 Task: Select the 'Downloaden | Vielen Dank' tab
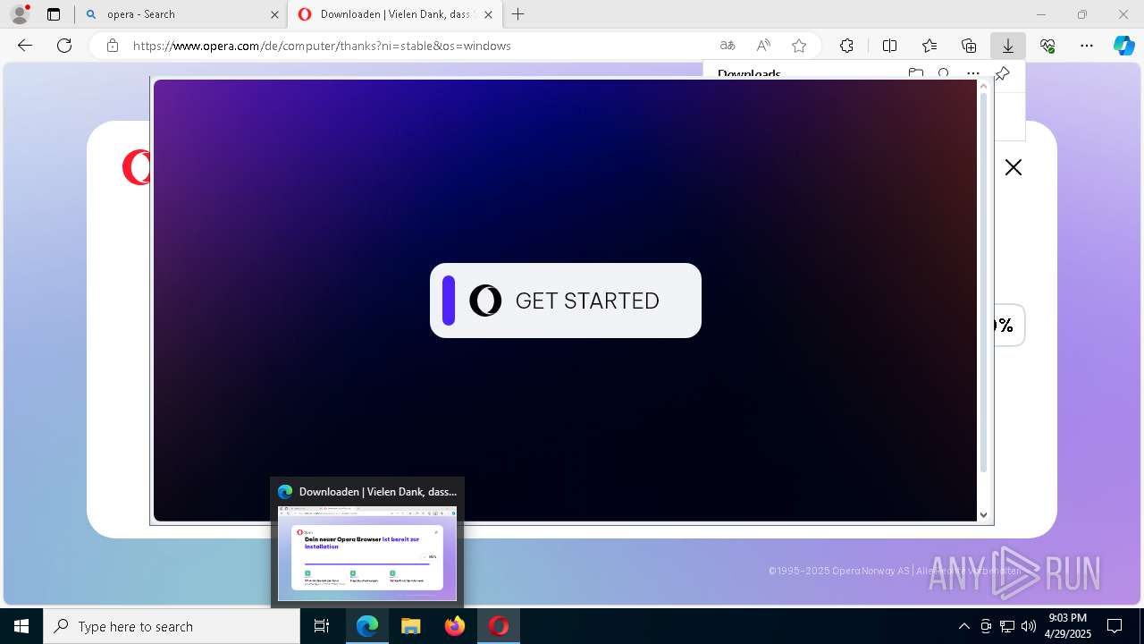point(393,14)
